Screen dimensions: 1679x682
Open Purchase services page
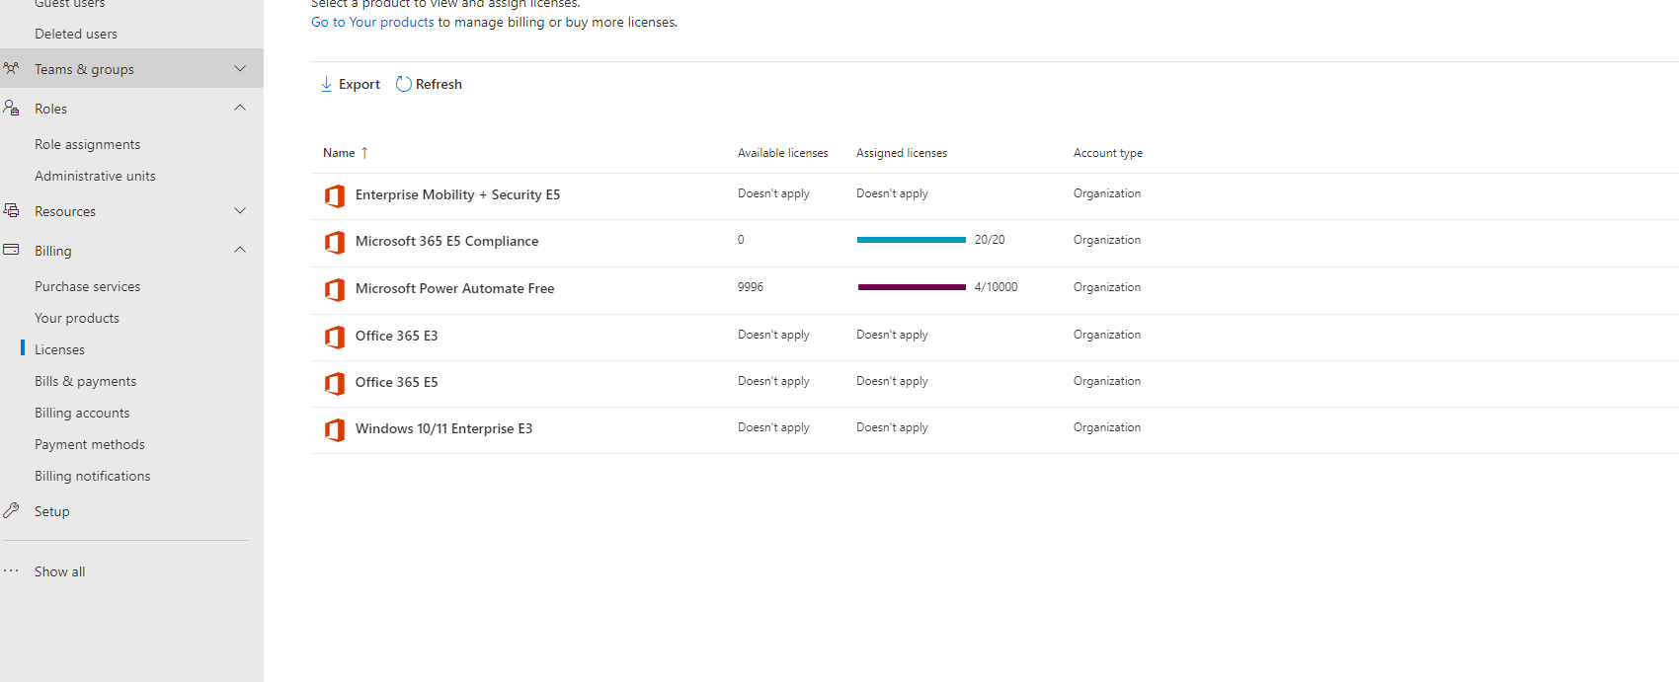87,286
